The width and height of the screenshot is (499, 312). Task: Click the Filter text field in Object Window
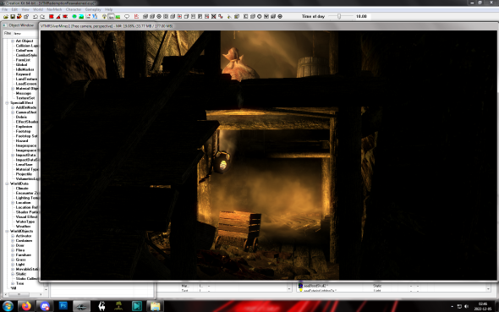25,33
